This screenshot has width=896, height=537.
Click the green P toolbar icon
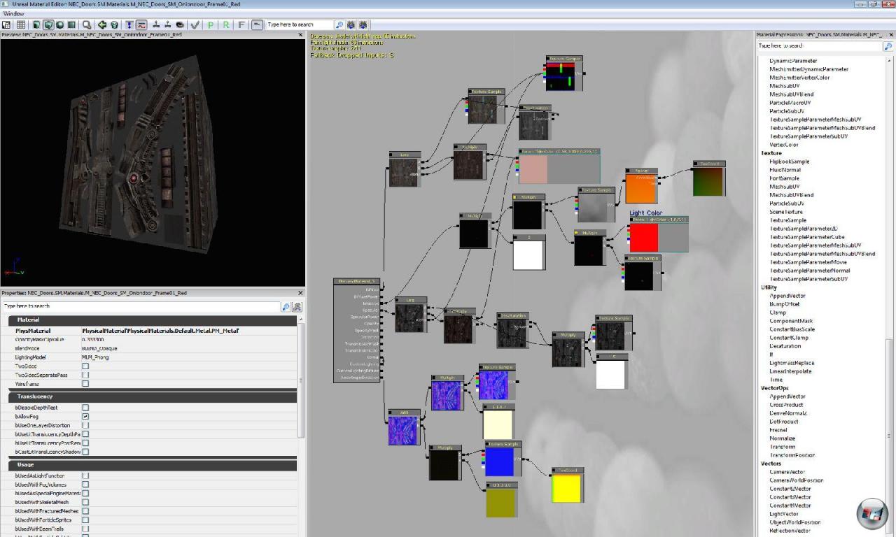click(x=210, y=24)
